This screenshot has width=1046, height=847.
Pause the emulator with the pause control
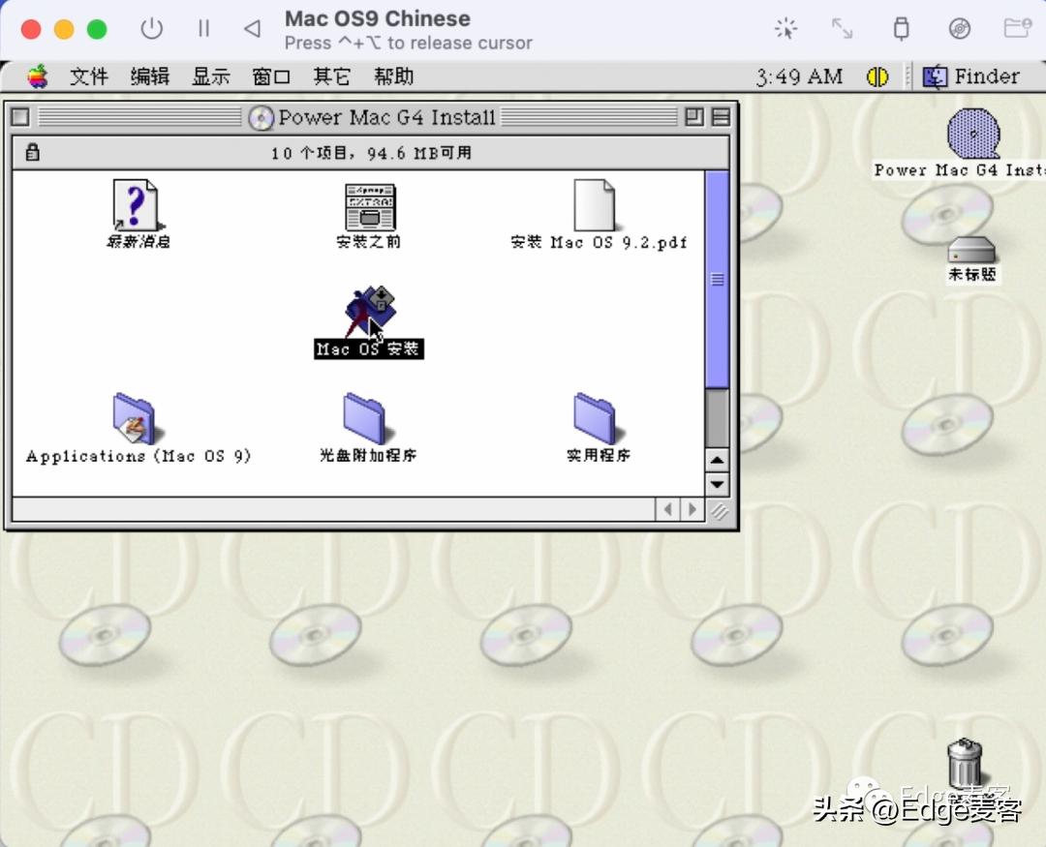pos(204,28)
